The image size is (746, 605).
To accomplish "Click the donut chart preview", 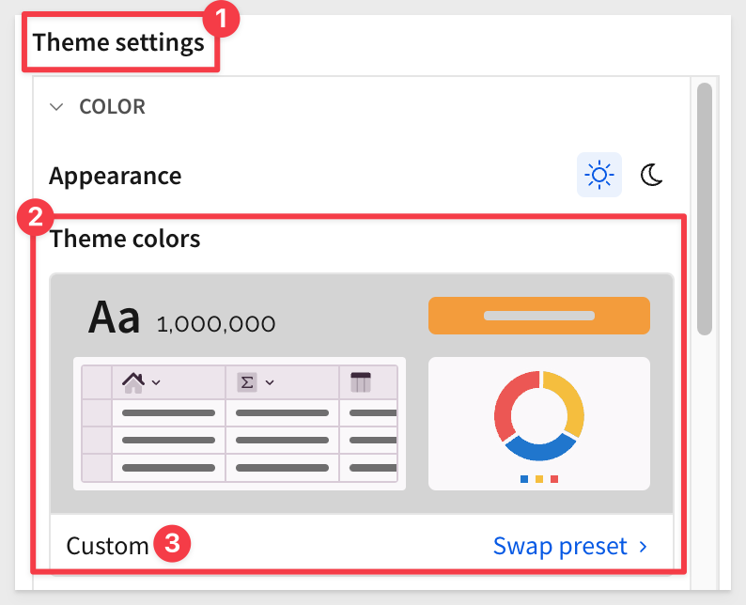I will tap(539, 415).
